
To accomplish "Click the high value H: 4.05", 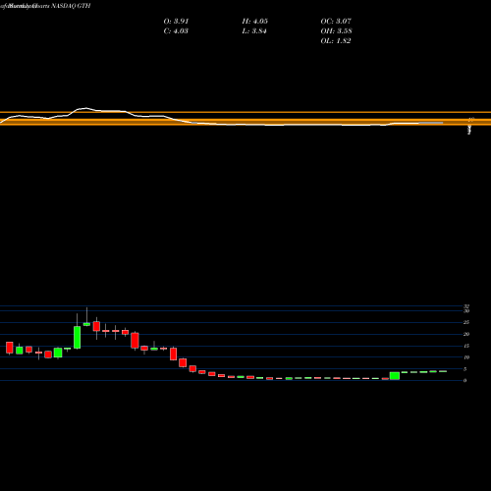I will [255, 22].
